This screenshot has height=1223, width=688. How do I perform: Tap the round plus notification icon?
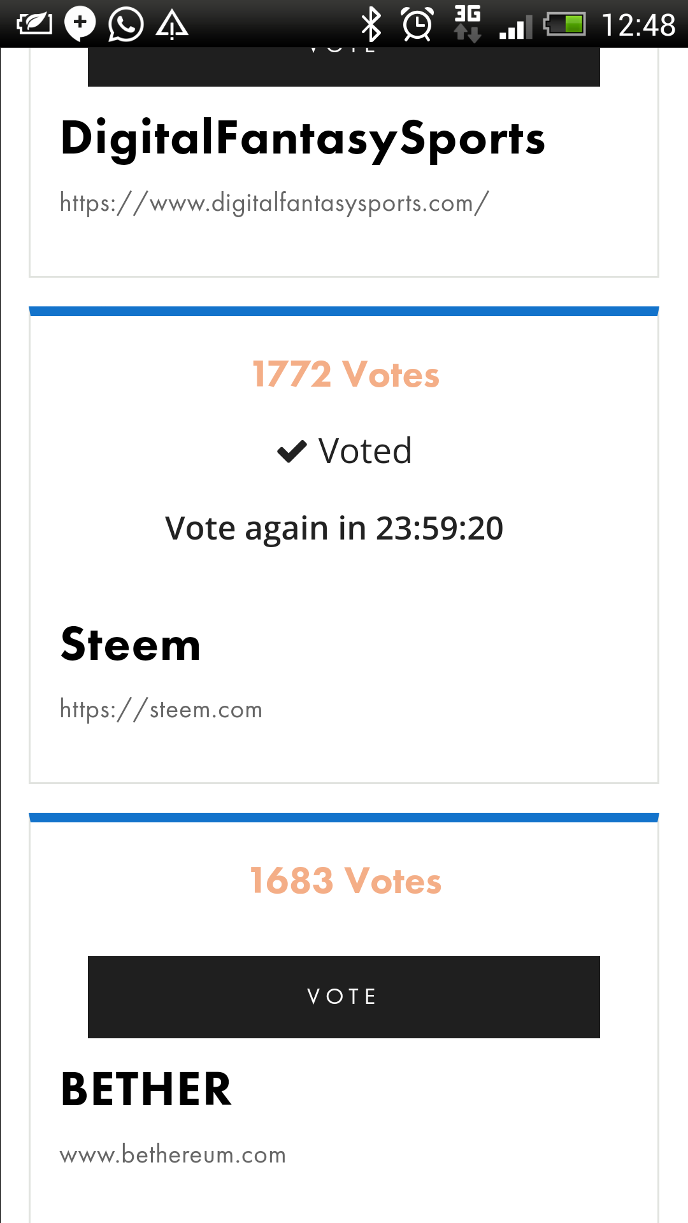tap(80, 24)
